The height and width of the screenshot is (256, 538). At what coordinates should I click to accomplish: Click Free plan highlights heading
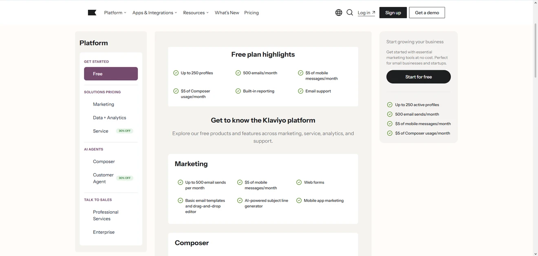[x=263, y=54]
